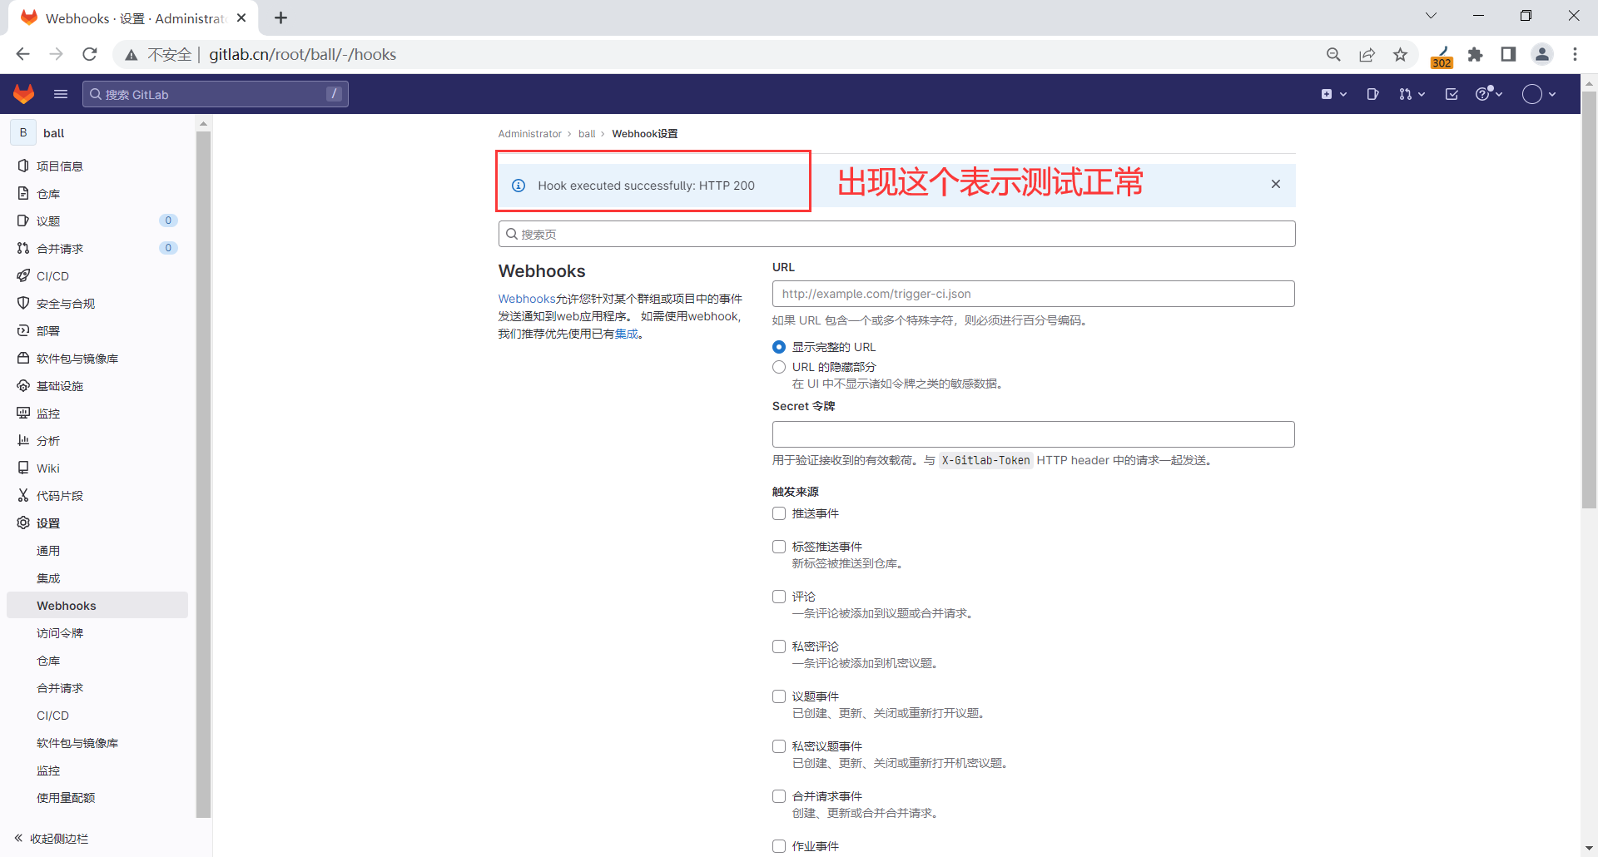Open the To-Do list icon in navbar
This screenshot has width=1598, height=857.
click(1451, 94)
